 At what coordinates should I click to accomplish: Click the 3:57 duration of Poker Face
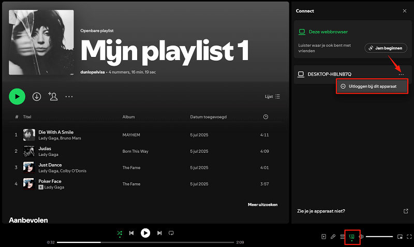(264, 184)
